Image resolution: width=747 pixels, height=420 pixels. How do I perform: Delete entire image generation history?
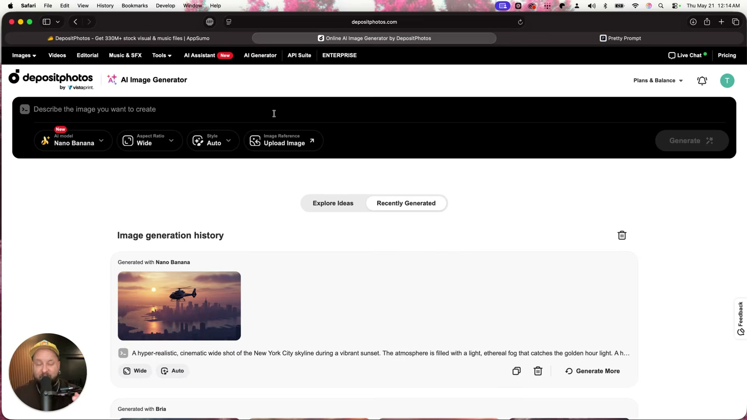(x=622, y=235)
